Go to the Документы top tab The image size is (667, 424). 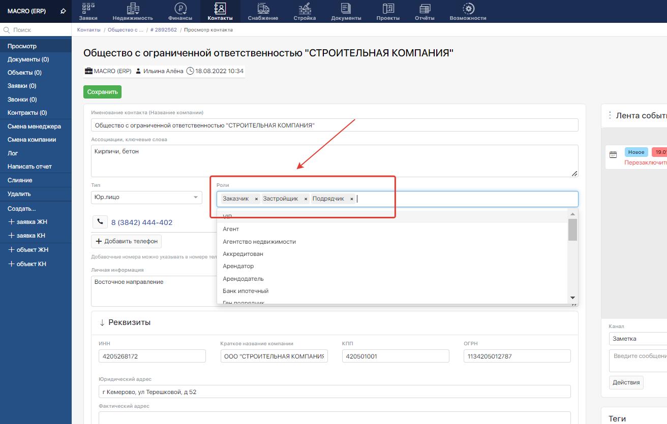[346, 11]
